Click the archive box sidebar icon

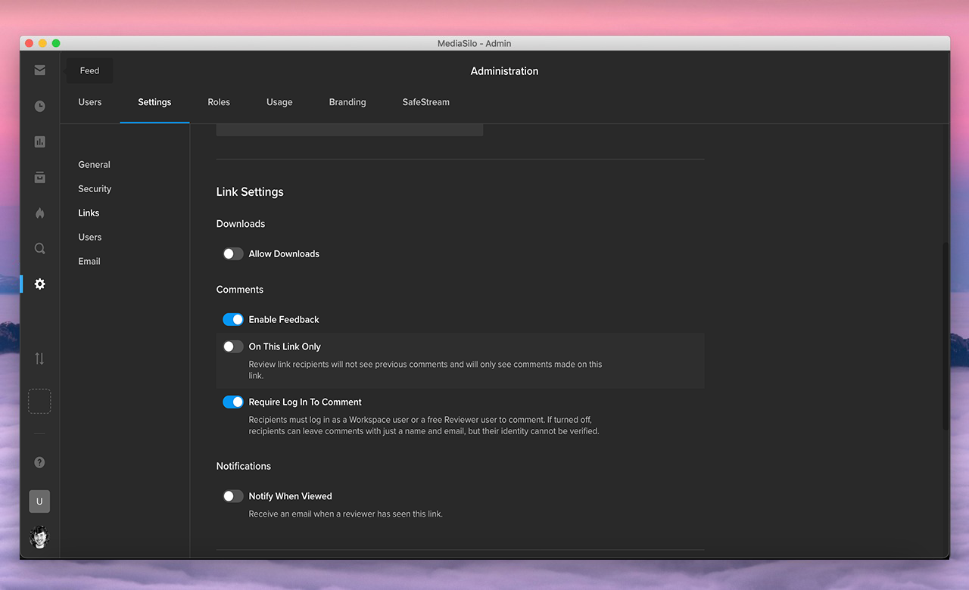point(40,177)
